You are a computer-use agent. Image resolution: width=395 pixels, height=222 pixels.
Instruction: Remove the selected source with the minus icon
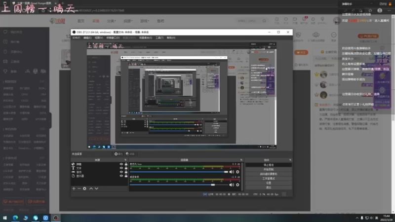[x=79, y=188]
